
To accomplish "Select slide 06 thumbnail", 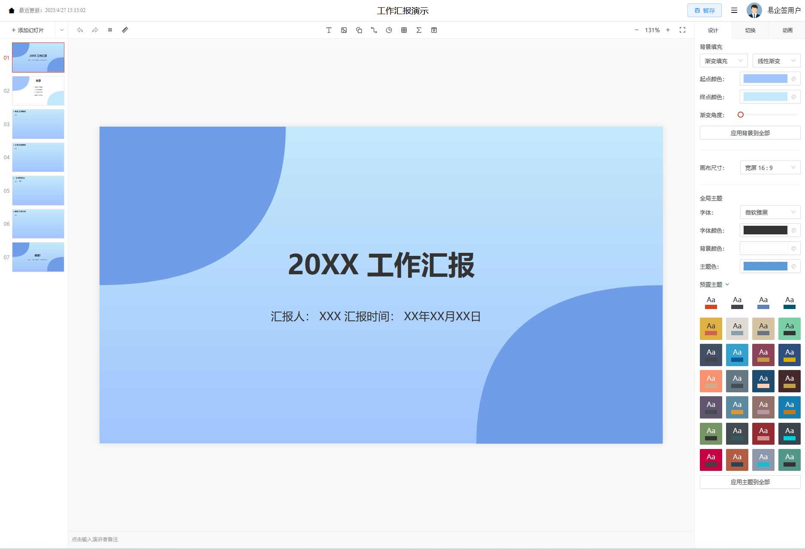I will (38, 224).
